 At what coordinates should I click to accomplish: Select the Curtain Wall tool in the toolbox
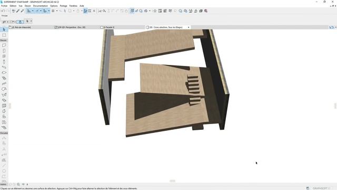[x=4, y=106]
